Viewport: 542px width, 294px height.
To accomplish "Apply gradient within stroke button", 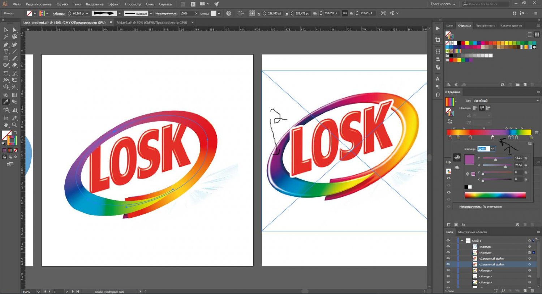I will coord(476,108).
